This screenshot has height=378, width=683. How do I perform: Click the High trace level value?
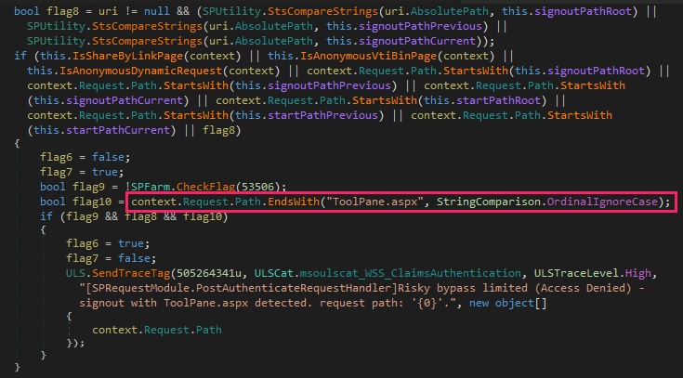click(x=638, y=273)
